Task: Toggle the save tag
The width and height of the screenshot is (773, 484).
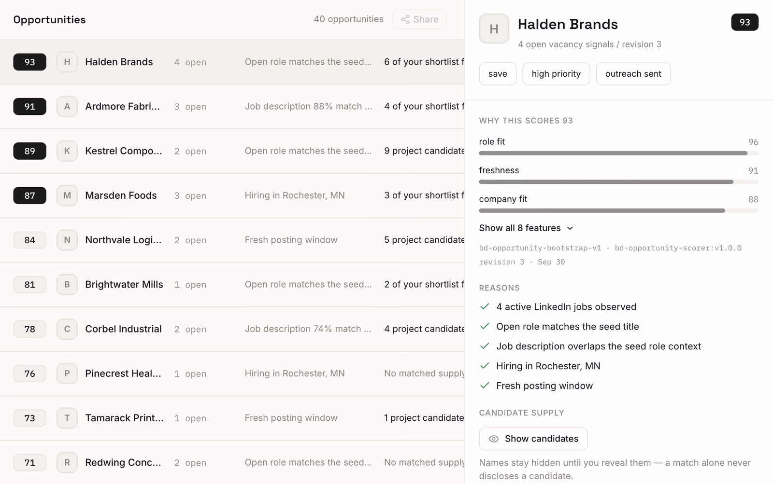Action: (498, 74)
